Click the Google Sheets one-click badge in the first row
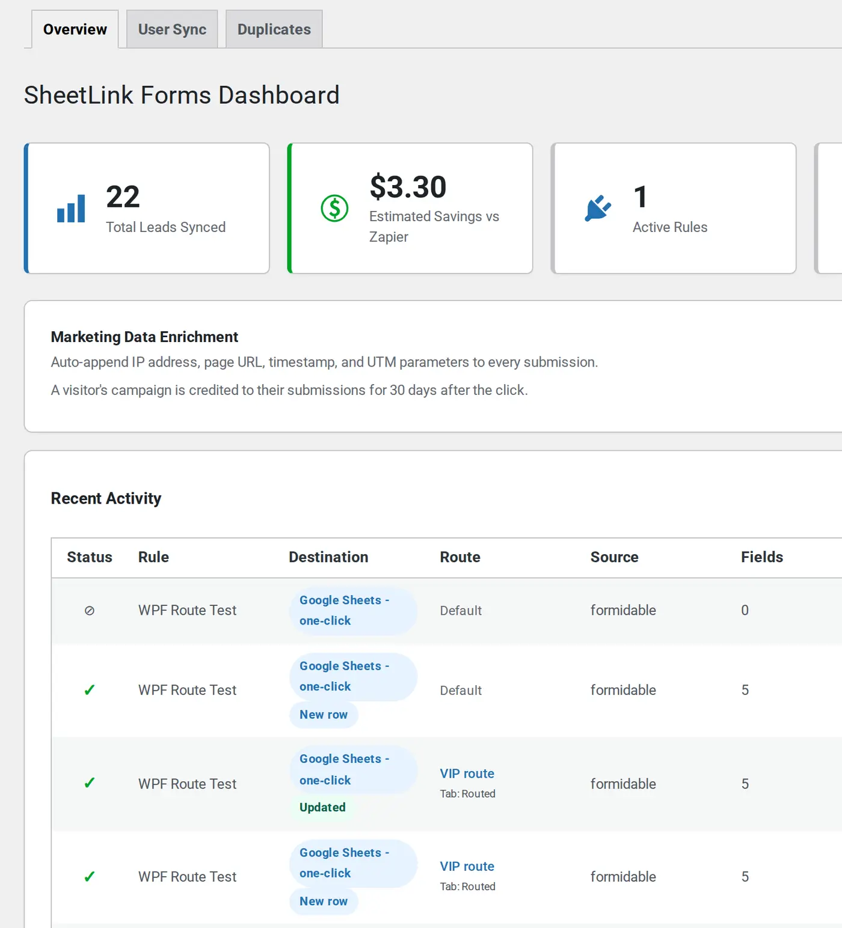 [x=353, y=611]
